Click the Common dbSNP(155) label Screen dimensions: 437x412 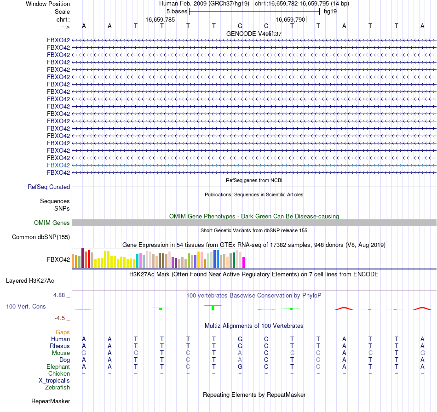click(40, 237)
